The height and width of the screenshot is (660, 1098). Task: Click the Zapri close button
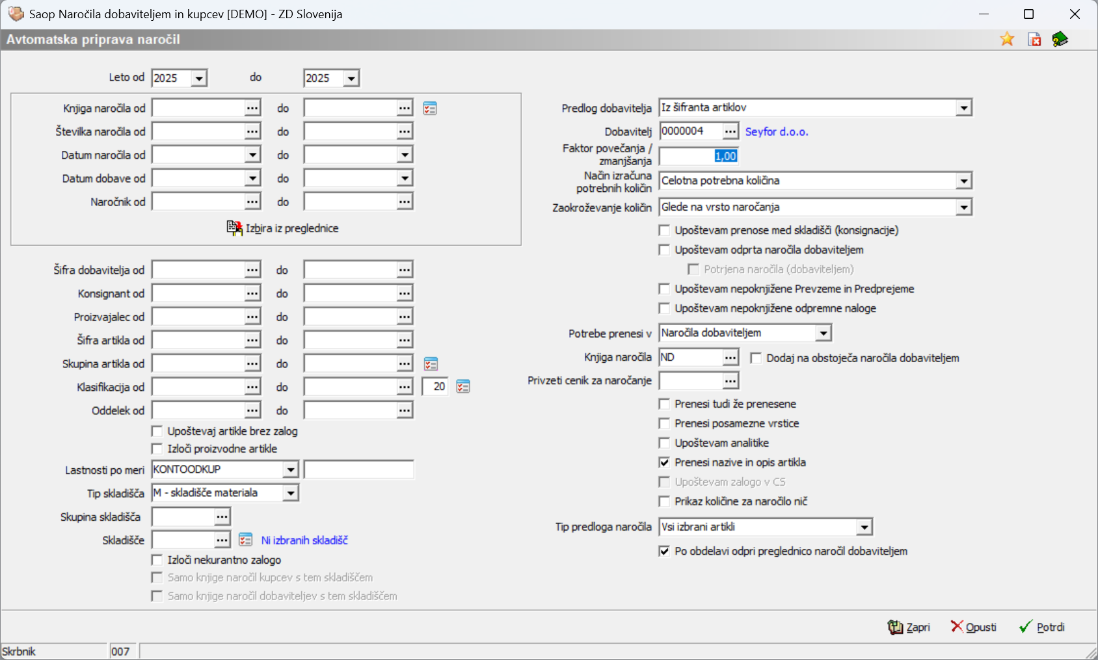tap(909, 627)
